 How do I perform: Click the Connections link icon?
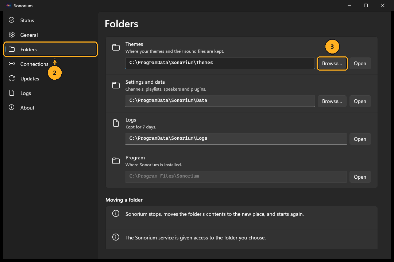tap(12, 64)
